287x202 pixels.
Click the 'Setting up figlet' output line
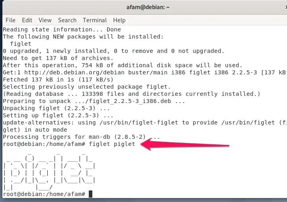click(x=58, y=115)
